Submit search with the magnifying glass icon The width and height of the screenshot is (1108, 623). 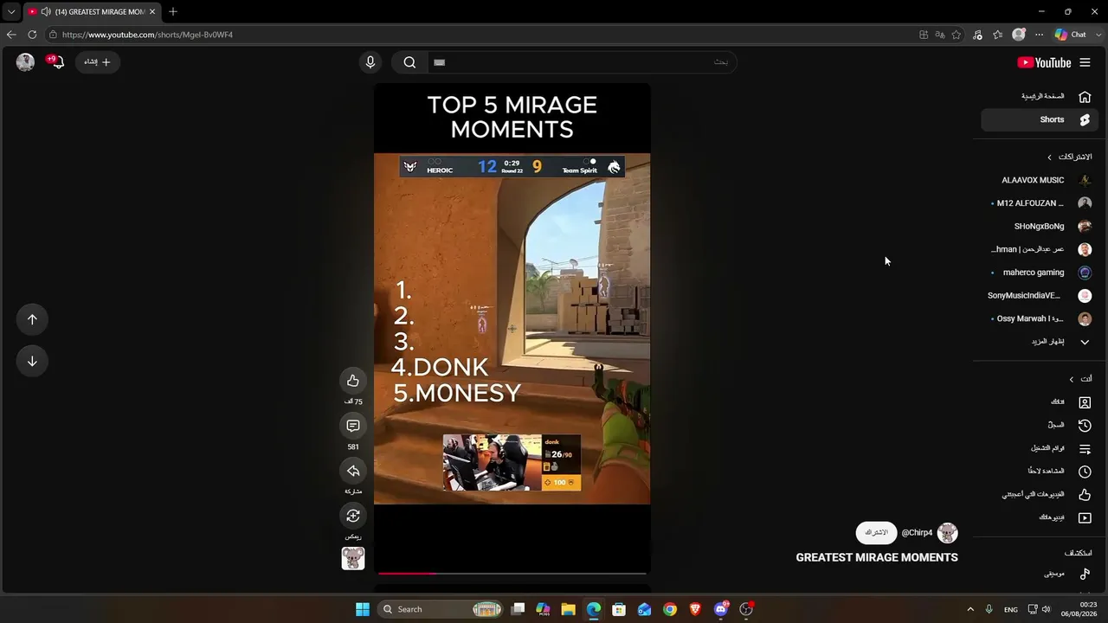409,62
